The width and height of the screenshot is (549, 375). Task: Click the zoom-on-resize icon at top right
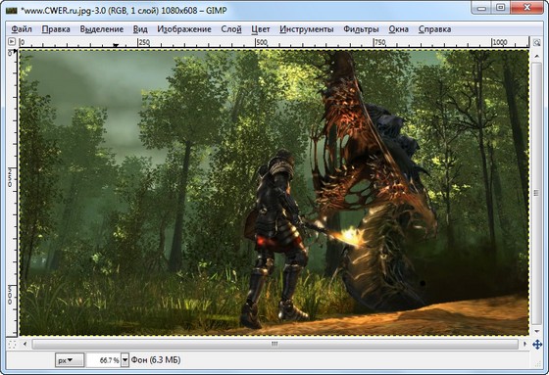tap(537, 43)
